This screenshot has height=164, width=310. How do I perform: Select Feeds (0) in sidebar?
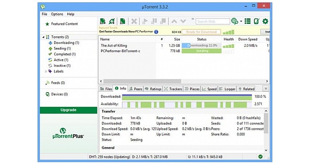tap(58, 83)
